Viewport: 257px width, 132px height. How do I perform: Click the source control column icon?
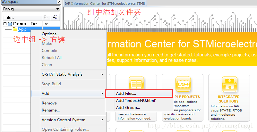click(55, 17)
